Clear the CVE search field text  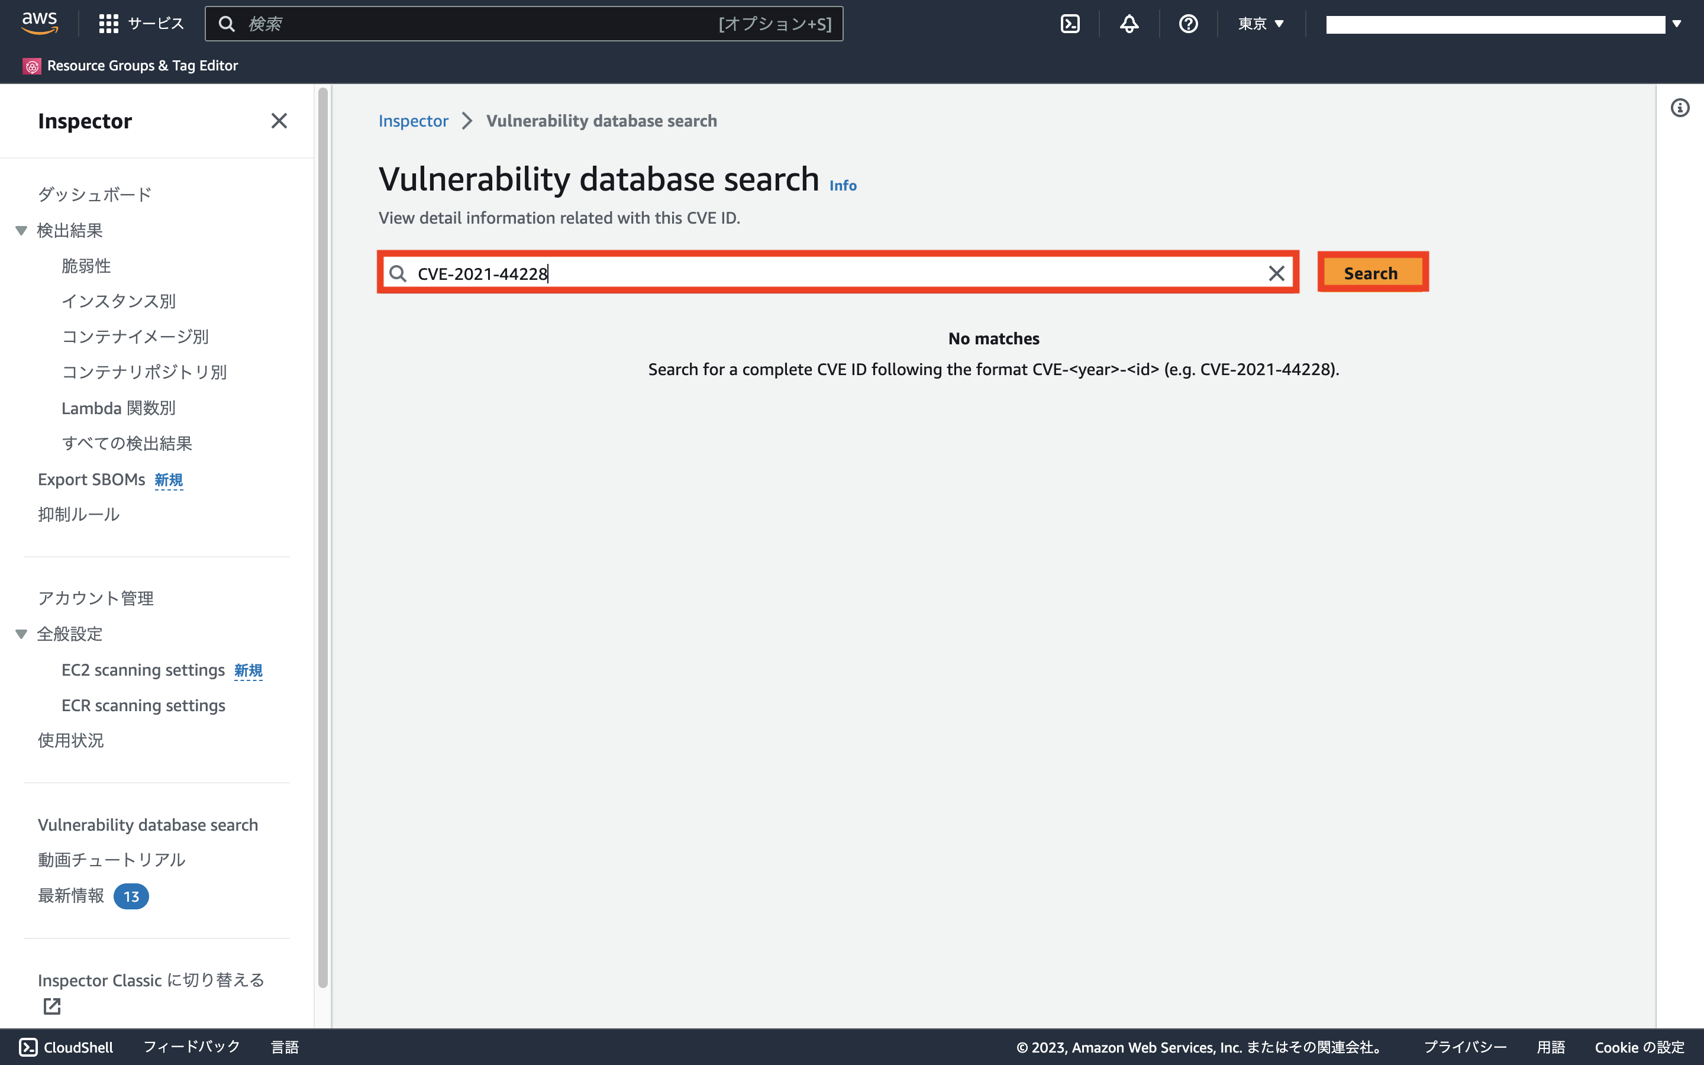click(1276, 273)
